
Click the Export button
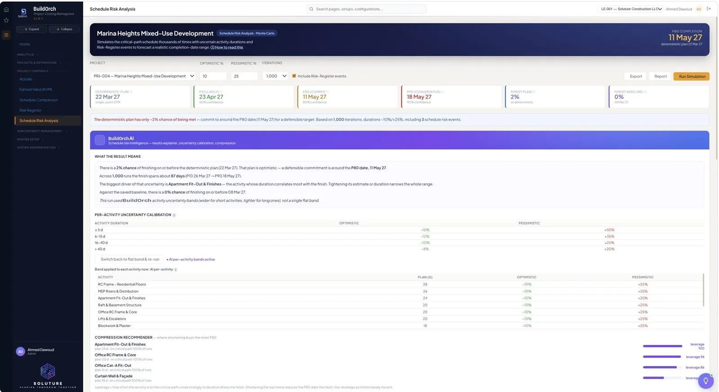click(636, 76)
